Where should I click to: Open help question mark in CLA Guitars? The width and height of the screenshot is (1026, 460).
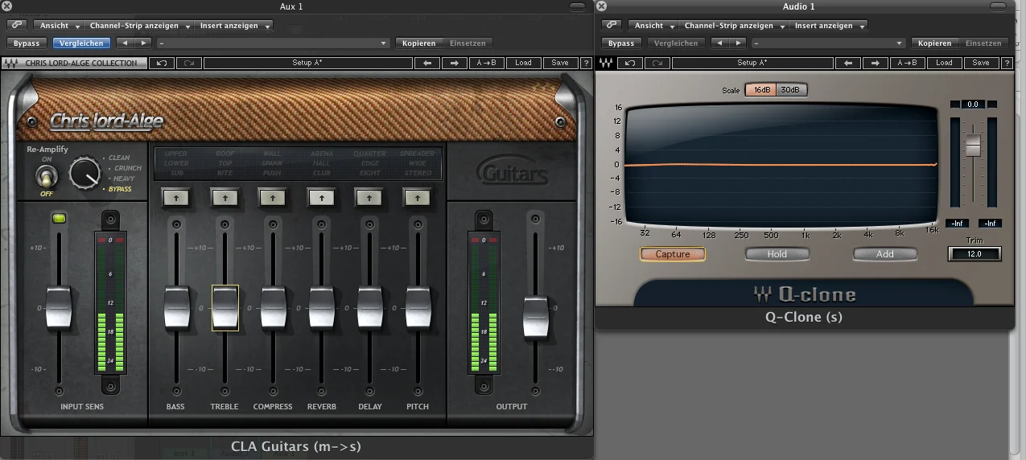pyautogui.click(x=586, y=63)
